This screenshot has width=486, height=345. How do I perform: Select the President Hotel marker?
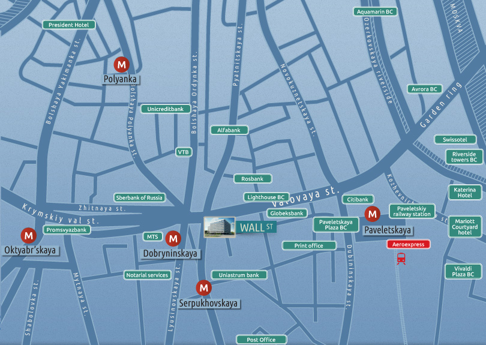point(68,25)
